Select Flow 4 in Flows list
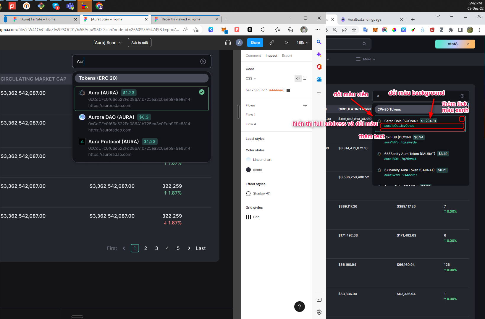Screen dimensions: 485x319 coord(251,124)
